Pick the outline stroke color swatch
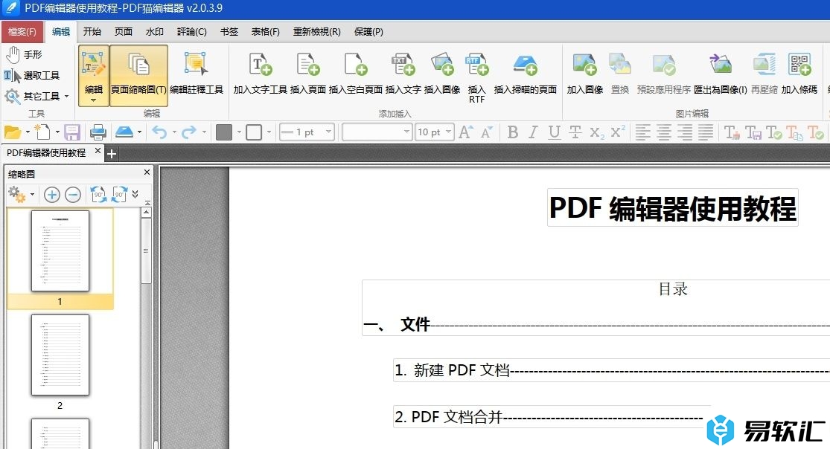Image resolution: width=830 pixels, height=449 pixels. click(254, 132)
